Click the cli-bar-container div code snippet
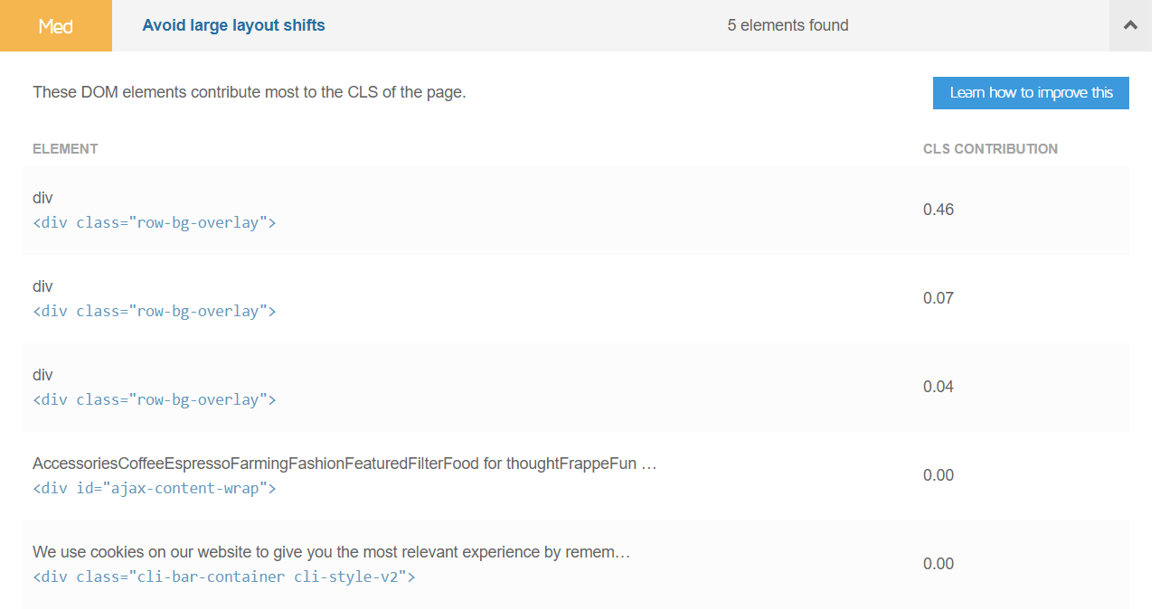 pos(224,576)
